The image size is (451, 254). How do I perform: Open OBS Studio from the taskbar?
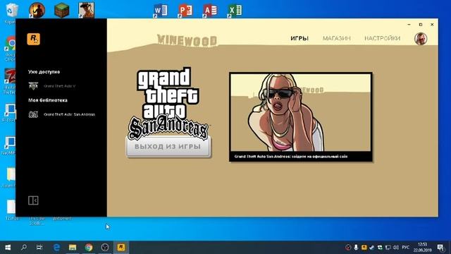pyautogui.click(x=105, y=248)
